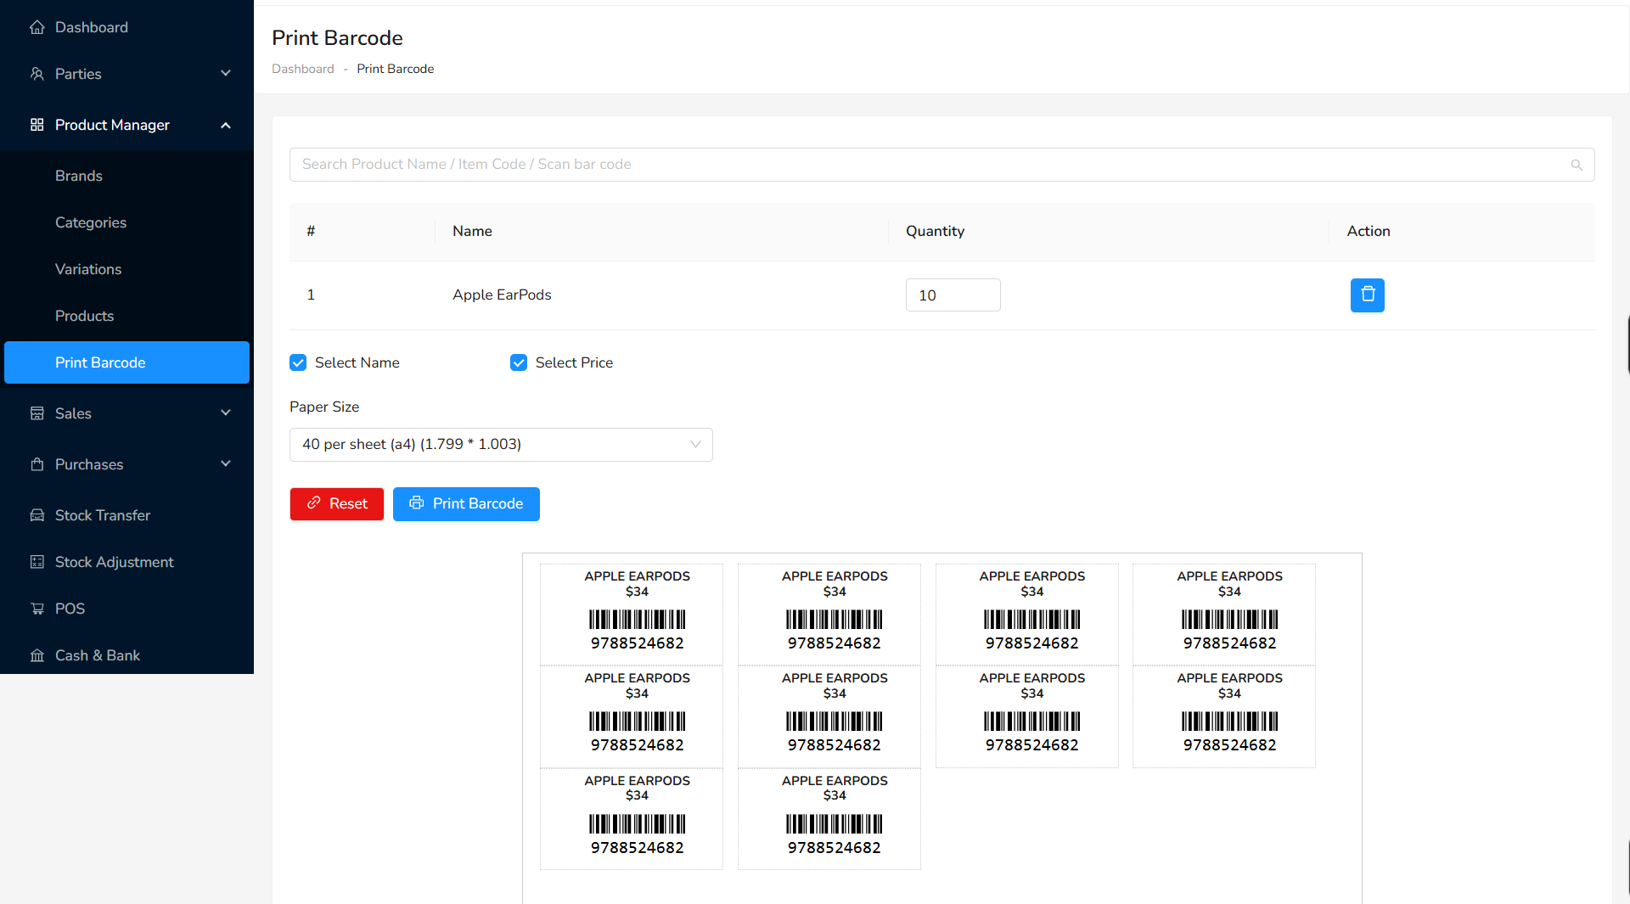
Task: Click the Cash & Bank building icon
Action: (x=37, y=655)
